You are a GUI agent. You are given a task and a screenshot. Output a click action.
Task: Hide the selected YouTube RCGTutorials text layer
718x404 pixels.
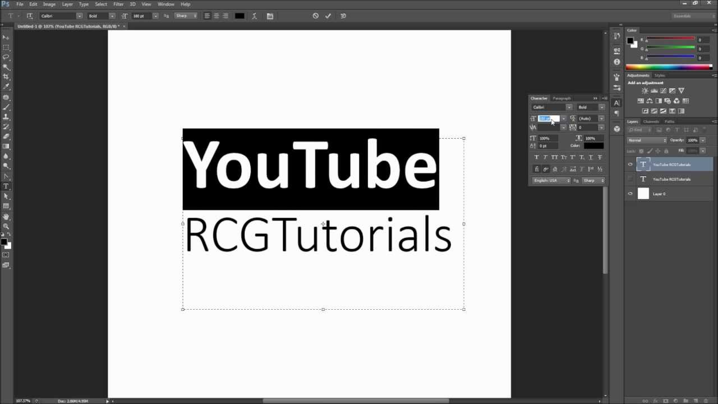click(x=630, y=164)
